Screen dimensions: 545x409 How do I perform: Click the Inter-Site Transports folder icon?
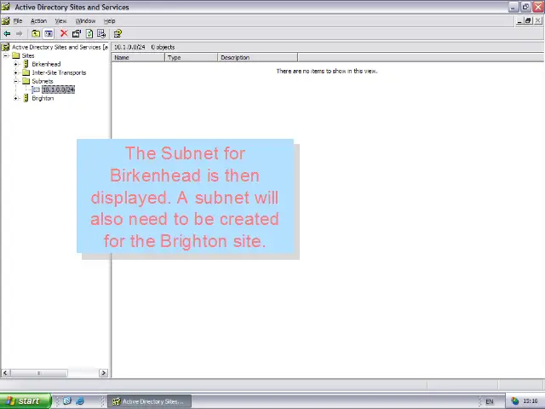click(x=26, y=72)
